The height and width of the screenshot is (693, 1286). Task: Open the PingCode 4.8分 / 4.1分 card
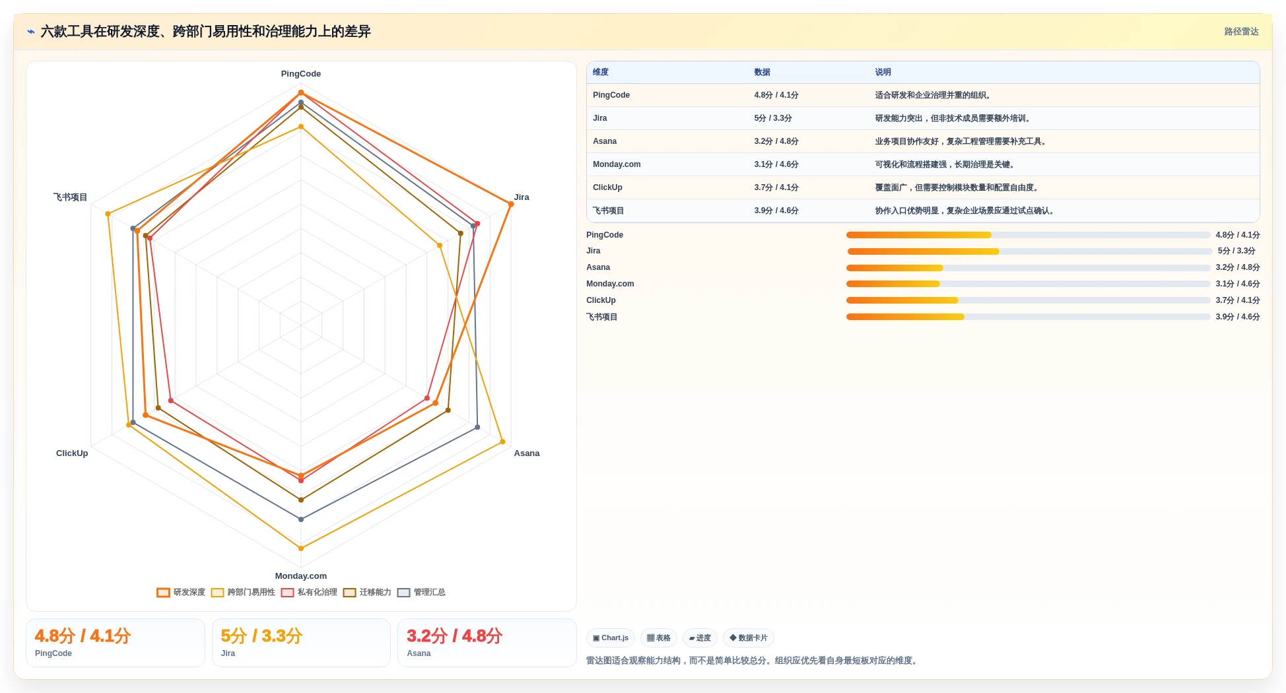(115, 643)
